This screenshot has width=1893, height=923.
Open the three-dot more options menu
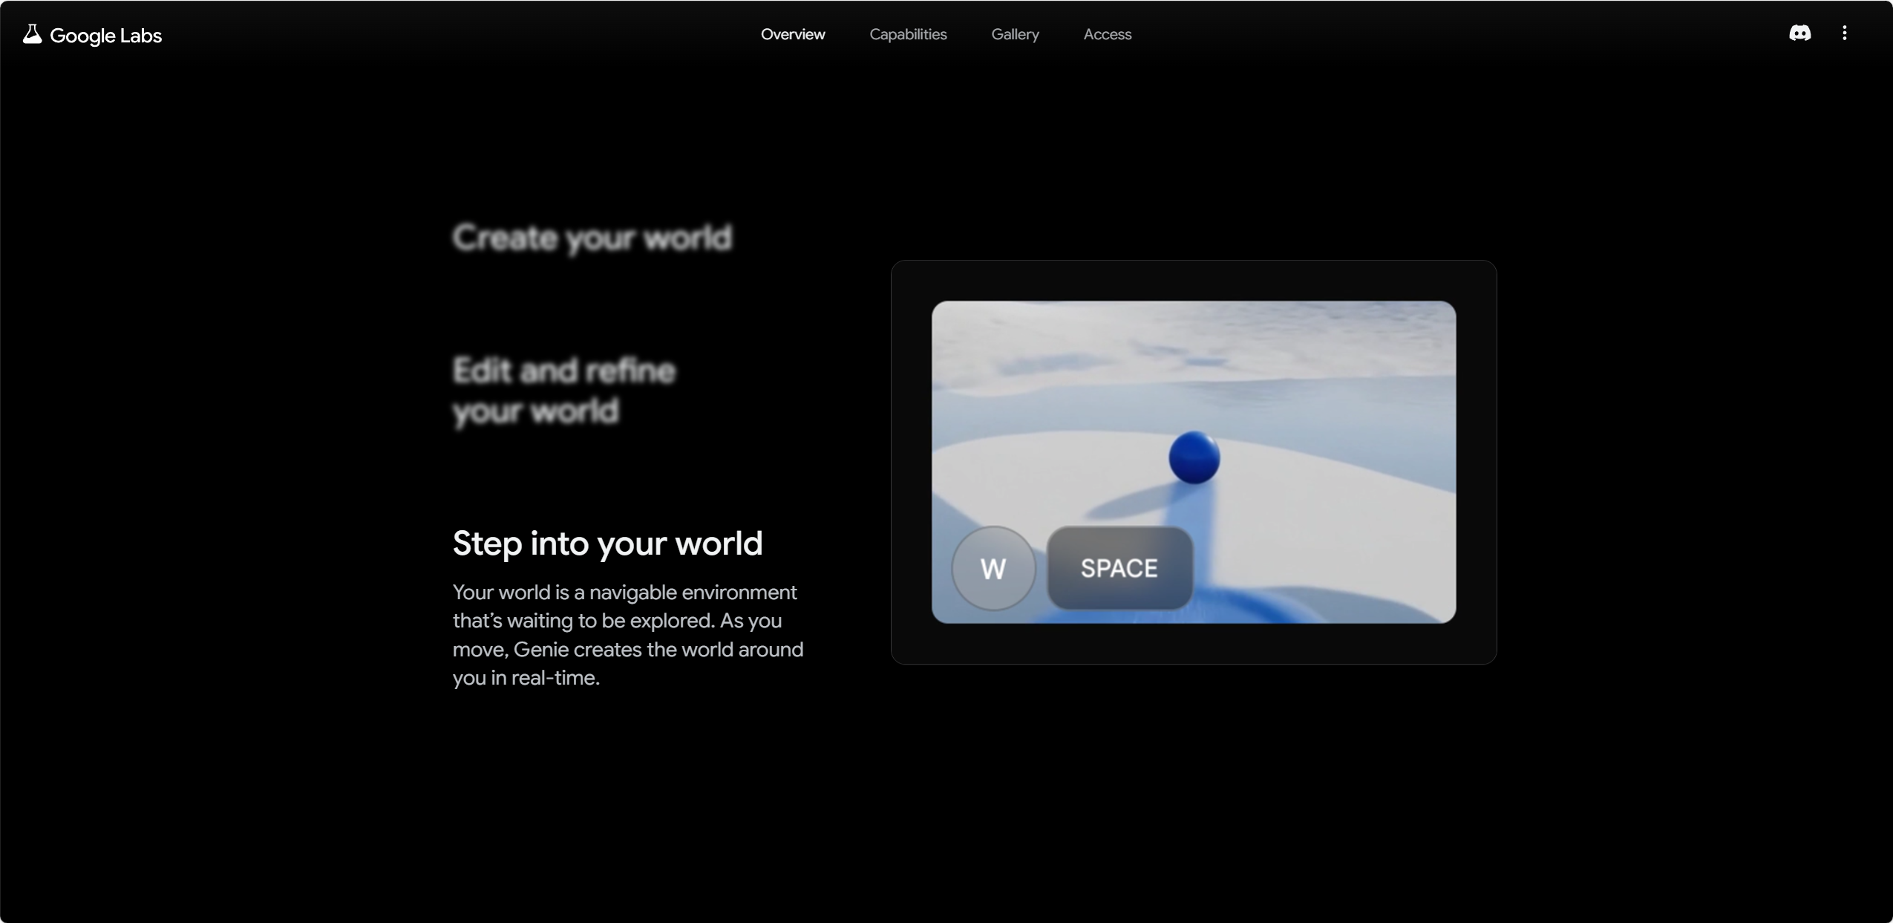click(x=1844, y=33)
